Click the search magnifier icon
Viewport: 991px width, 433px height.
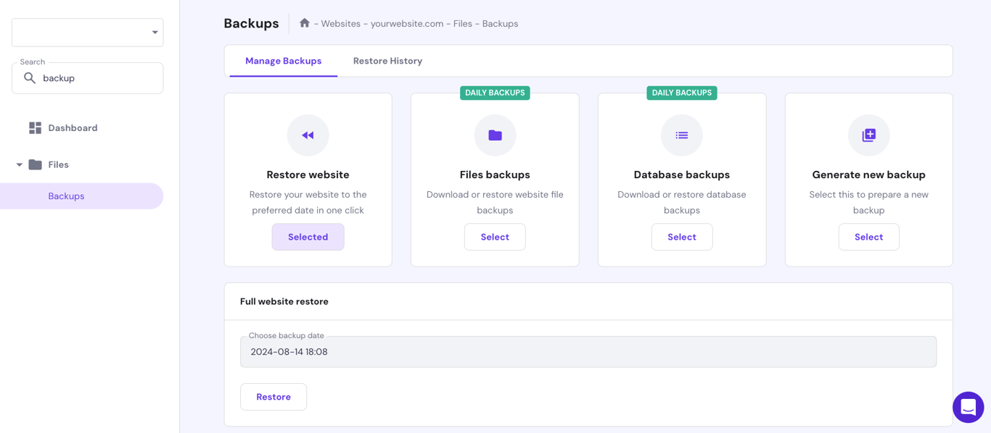click(x=30, y=78)
